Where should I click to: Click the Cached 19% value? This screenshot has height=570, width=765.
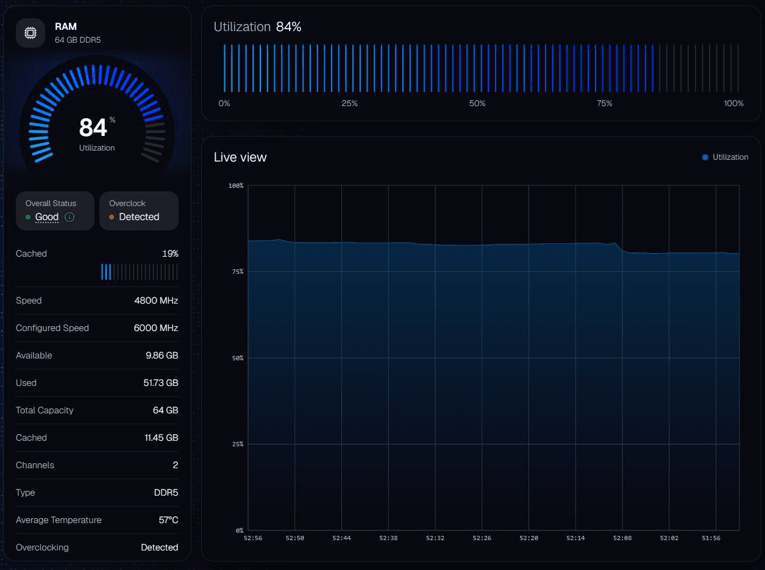click(170, 254)
